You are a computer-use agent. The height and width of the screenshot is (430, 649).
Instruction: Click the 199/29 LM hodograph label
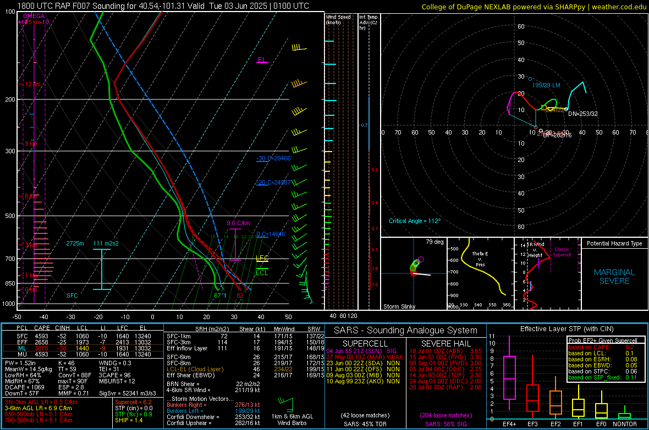546,85
